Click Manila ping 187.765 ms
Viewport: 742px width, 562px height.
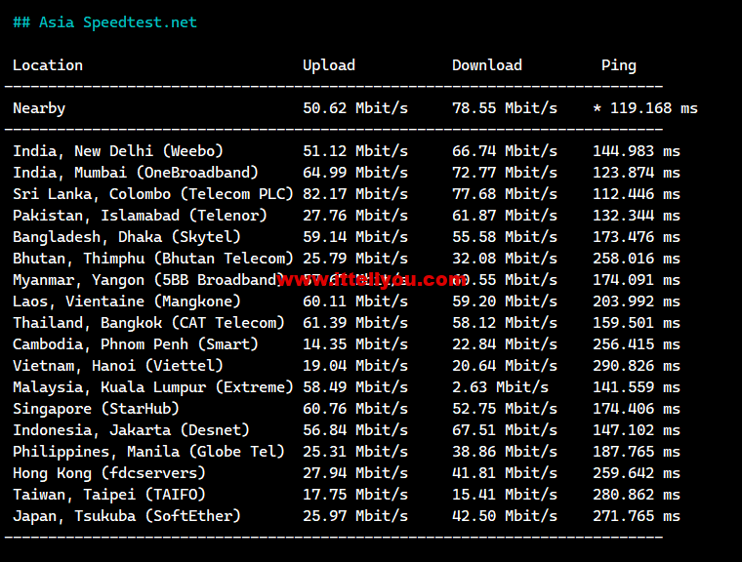(x=637, y=452)
